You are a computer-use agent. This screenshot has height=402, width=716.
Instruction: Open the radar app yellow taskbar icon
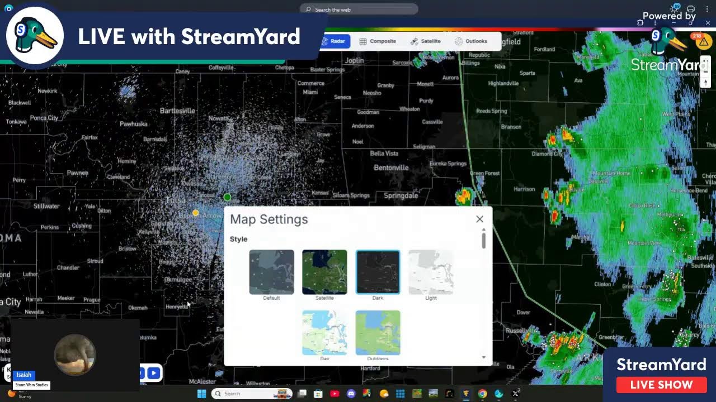466,394
